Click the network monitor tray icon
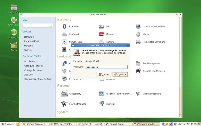201x126 pixels. tap(171, 124)
